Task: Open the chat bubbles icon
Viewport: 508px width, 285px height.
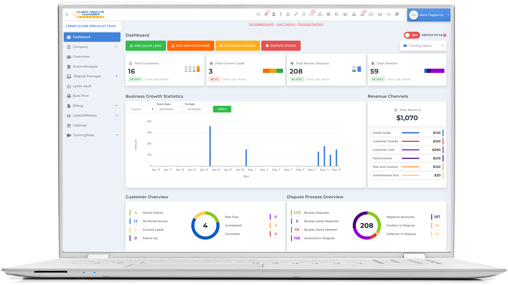Action: (x=388, y=14)
